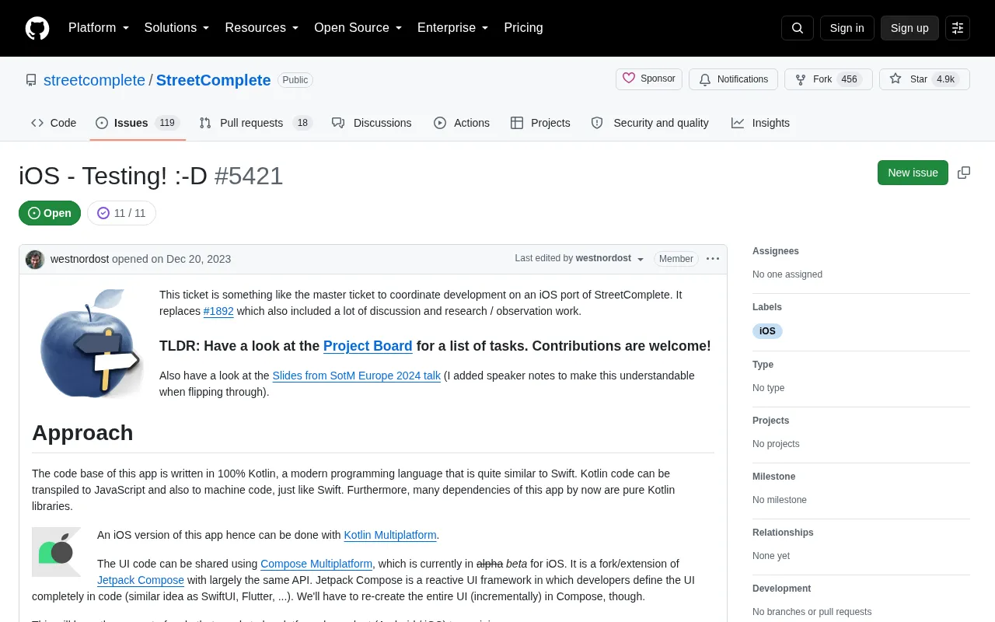Open the #1892 issue link
The image size is (995, 622).
tap(218, 311)
